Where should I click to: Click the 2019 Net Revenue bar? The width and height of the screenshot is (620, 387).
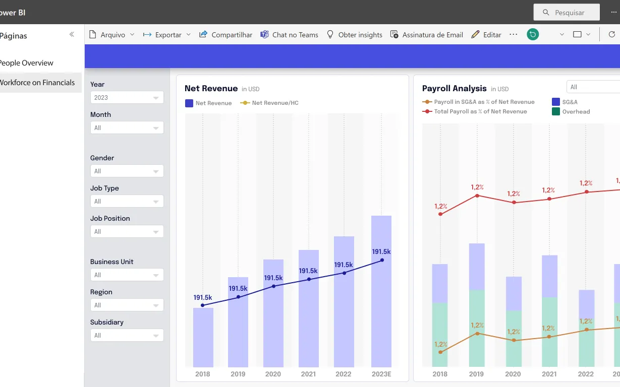pyautogui.click(x=238, y=322)
